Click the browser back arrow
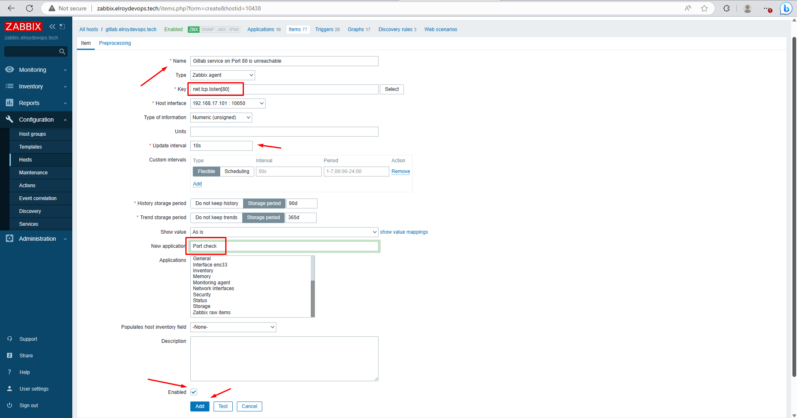Screen dimensions: 797x418 (11, 8)
